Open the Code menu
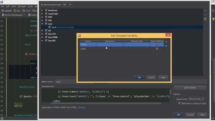The width and height of the screenshot is (215, 121). [30, 6]
